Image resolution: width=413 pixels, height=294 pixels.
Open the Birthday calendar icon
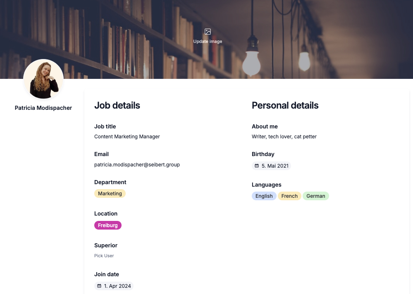(x=257, y=166)
